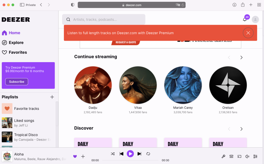Screen dimensions: 264x164
Task: Click the Dadju artist name
Action: [93, 108]
